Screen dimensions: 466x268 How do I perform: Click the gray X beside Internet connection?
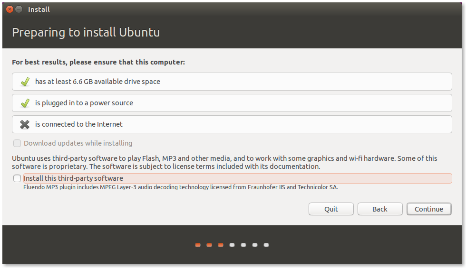point(25,124)
